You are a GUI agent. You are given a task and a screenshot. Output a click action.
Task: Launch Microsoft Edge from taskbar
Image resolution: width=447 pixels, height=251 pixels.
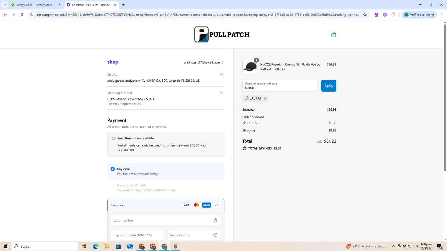(95, 246)
